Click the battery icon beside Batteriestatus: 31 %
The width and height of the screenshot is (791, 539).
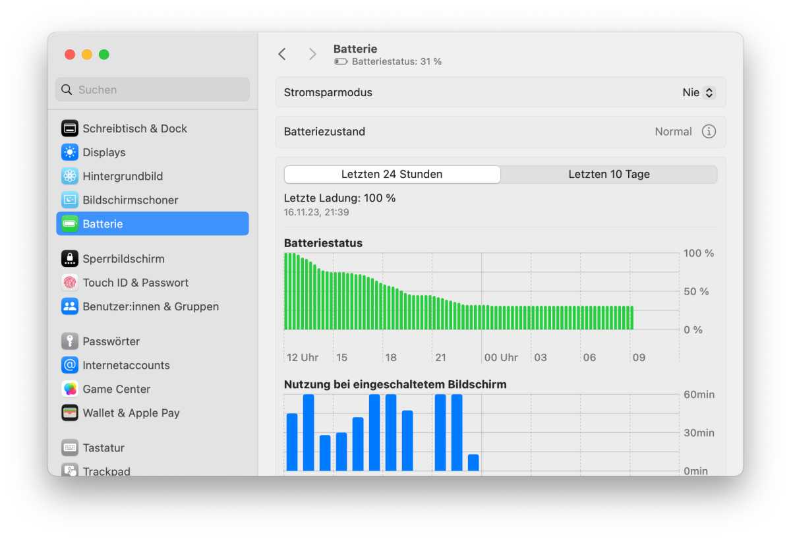341,61
